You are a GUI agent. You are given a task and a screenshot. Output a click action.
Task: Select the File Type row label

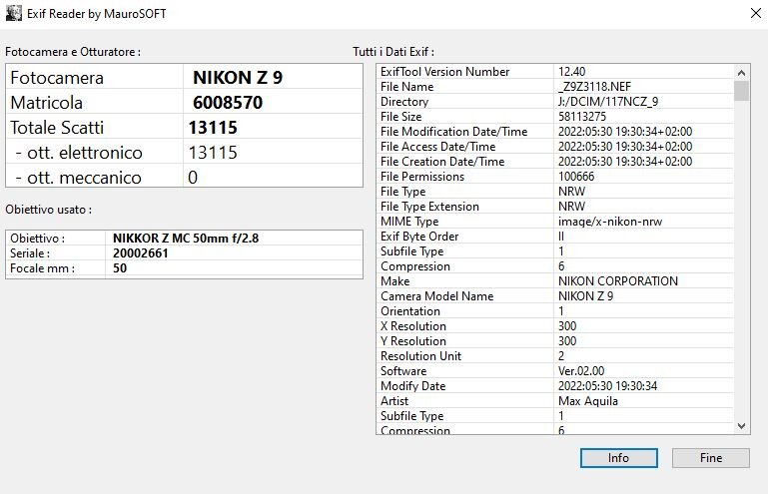click(x=403, y=192)
